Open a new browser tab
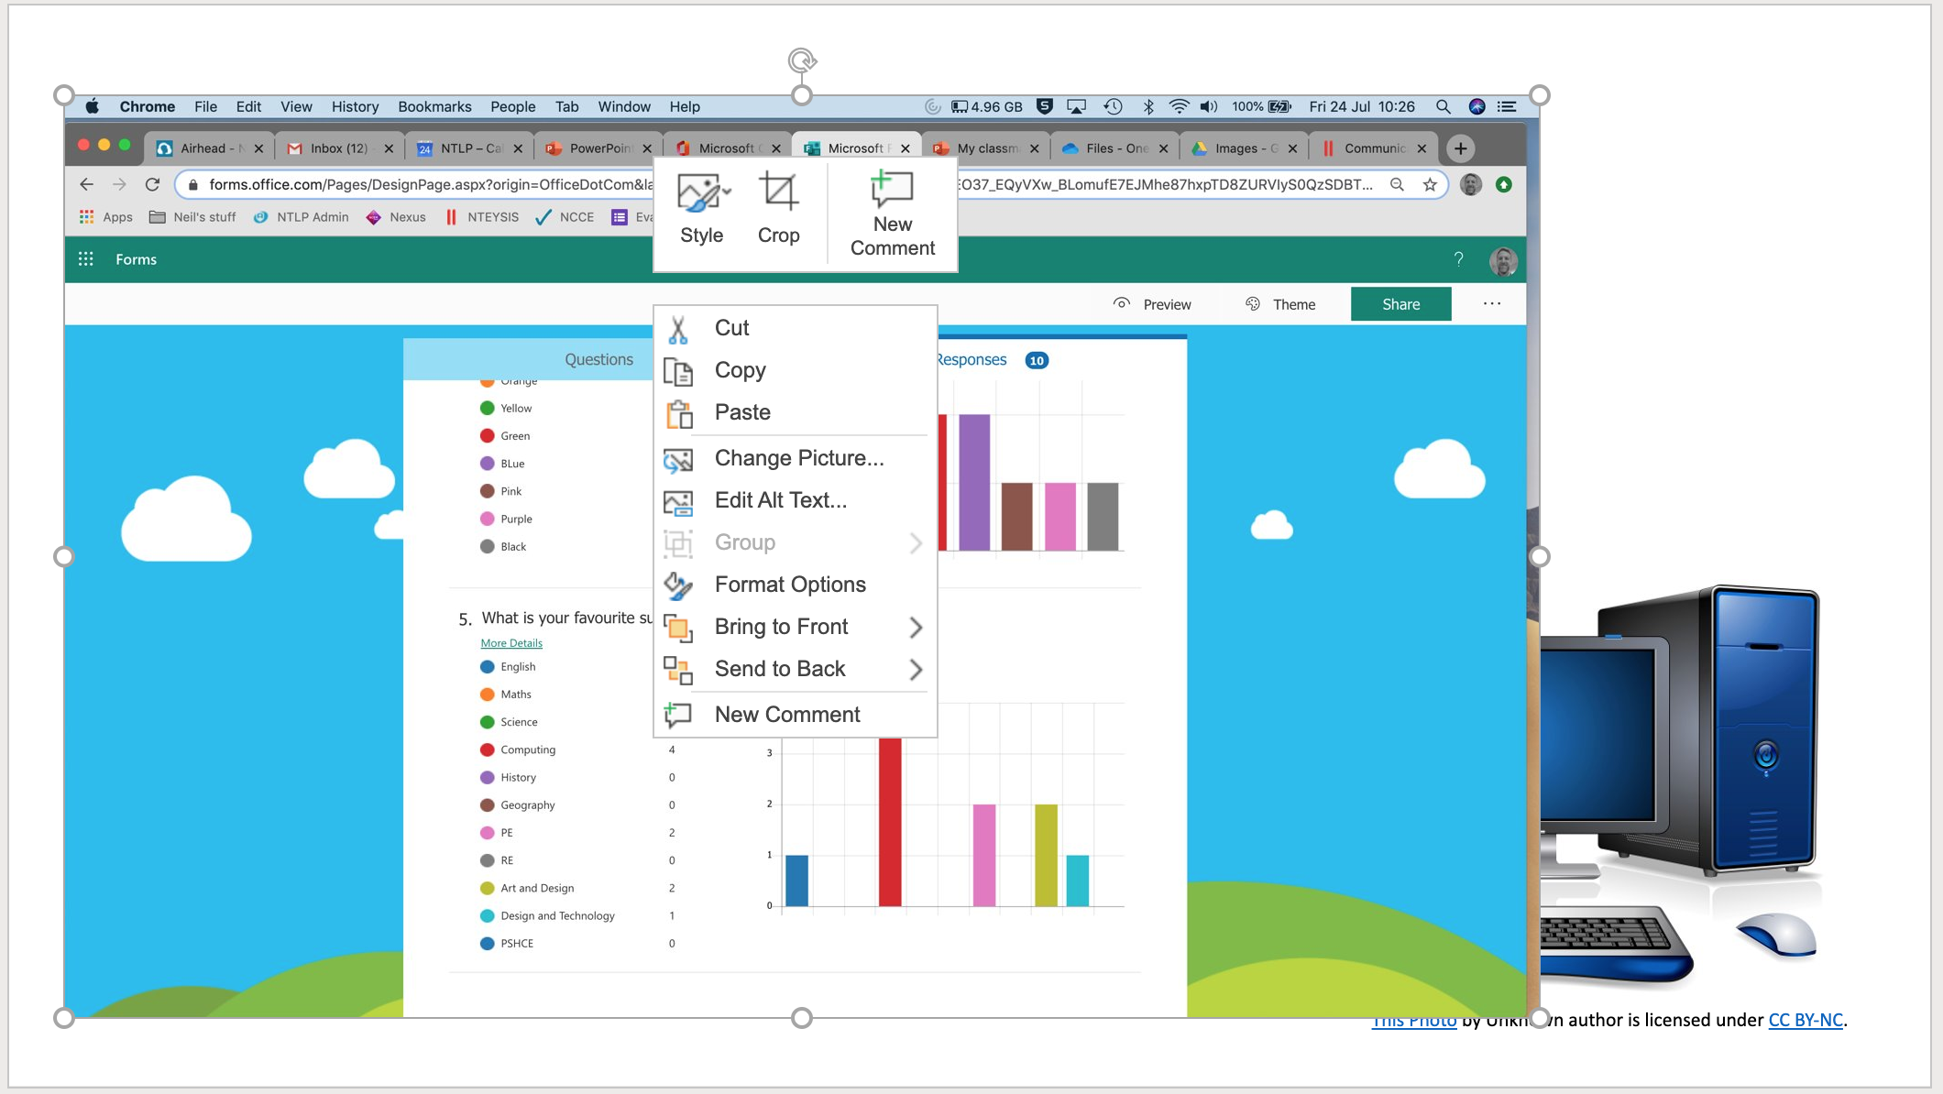This screenshot has width=1943, height=1094. tap(1461, 148)
